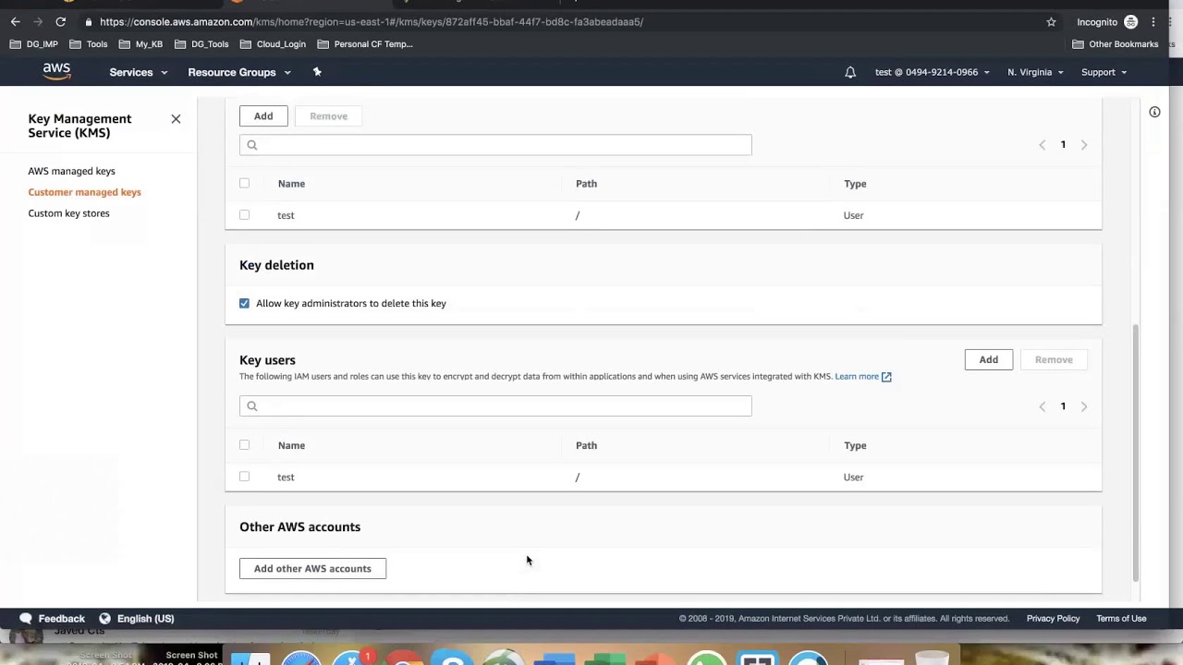Click the test name in key administrators
This screenshot has height=665, width=1183.
286,215
